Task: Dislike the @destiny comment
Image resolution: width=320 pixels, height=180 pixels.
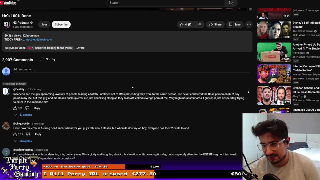Action: (27, 108)
